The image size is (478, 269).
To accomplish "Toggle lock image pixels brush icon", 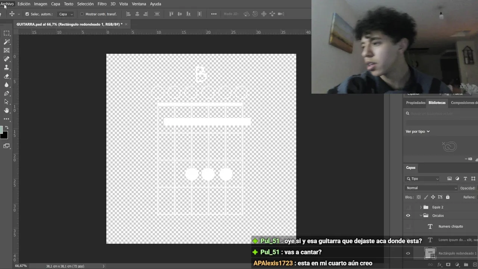I will tap(426, 197).
